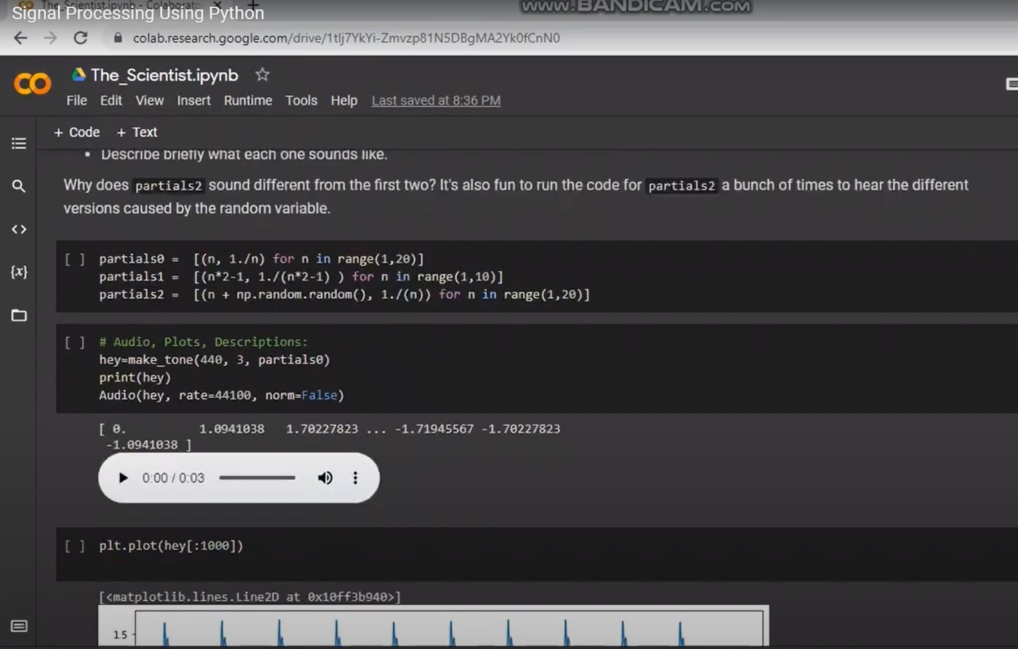Open the terminal icon at bottom left
The image size is (1018, 649).
pyautogui.click(x=19, y=626)
